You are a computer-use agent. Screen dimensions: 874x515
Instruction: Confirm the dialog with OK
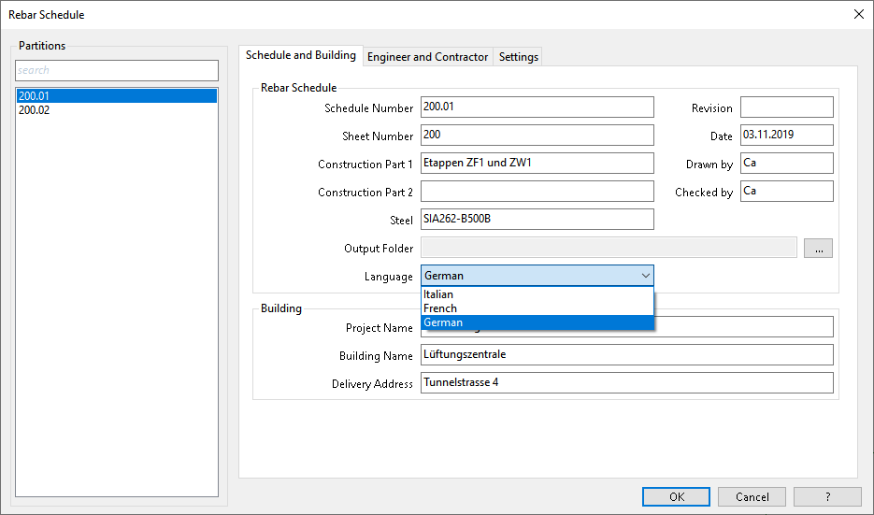(676, 496)
